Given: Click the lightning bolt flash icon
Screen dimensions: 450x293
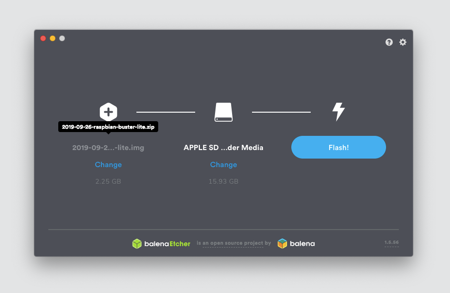Looking at the screenshot, I should (339, 112).
